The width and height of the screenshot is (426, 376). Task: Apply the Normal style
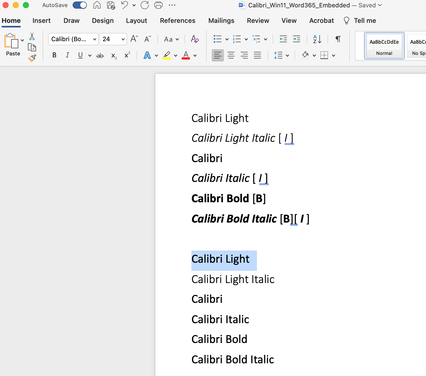click(384, 46)
